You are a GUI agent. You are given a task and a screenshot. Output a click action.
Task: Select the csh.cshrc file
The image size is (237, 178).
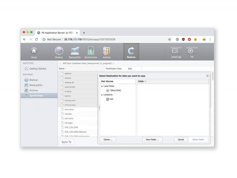(78, 118)
